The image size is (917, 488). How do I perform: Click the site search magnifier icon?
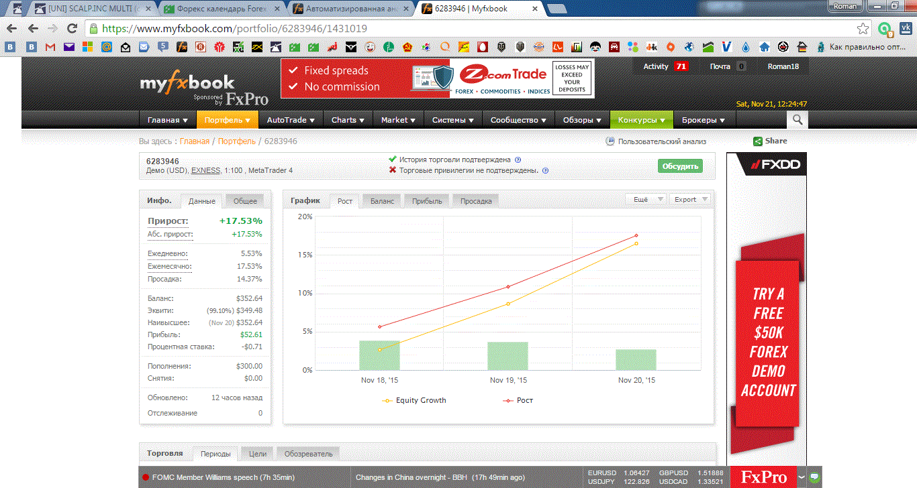(x=798, y=120)
